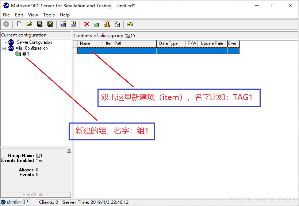Screen dimensions: 299x206
Task: Click the Events: 0 statistic
Action: click(x=29, y=174)
